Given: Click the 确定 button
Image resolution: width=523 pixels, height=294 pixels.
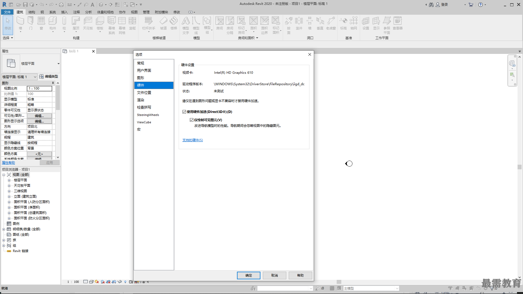Looking at the screenshot, I should [x=248, y=275].
